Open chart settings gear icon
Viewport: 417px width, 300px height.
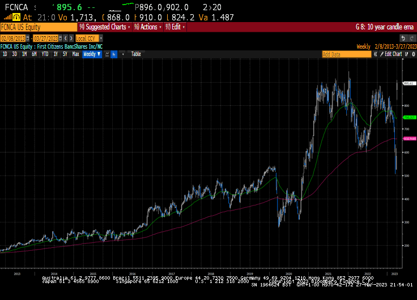(x=413, y=54)
